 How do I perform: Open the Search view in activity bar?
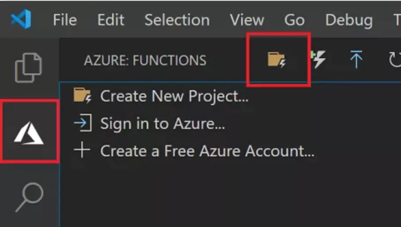[29, 197]
